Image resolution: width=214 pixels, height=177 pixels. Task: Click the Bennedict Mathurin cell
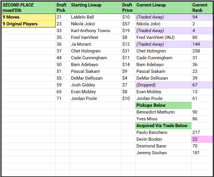pyautogui.click(x=163, y=112)
